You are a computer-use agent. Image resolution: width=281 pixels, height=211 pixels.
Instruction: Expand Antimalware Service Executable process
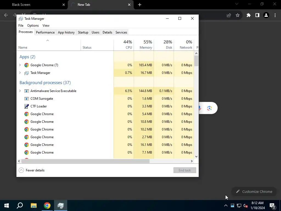pos(20,91)
